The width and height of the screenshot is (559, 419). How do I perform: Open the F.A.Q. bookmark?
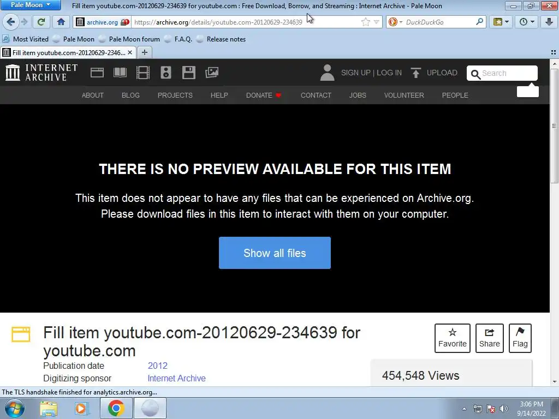pos(179,39)
